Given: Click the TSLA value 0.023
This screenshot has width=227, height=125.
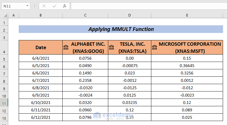Looking at the screenshot, I should point(130,73).
